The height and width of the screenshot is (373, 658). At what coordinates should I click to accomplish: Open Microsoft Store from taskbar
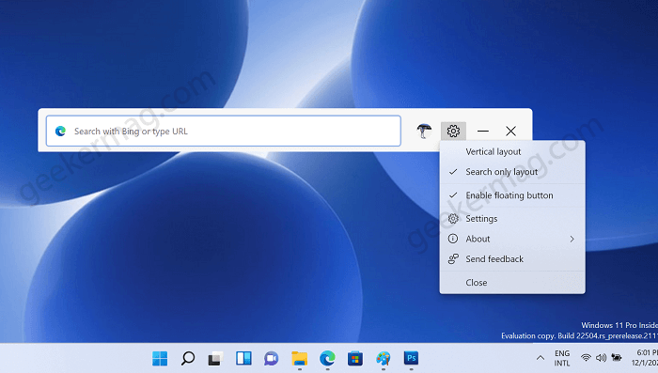355,358
